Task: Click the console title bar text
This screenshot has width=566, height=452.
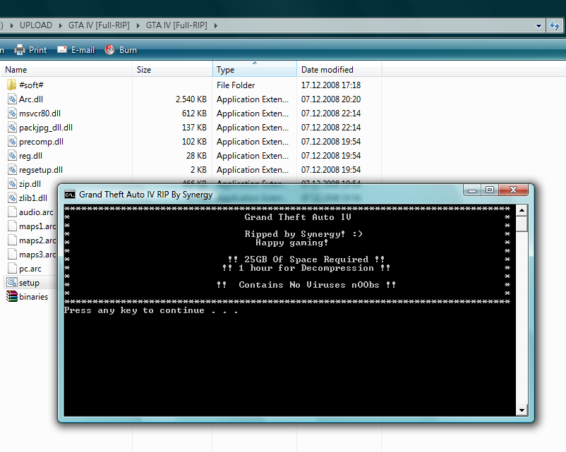Action: (146, 195)
